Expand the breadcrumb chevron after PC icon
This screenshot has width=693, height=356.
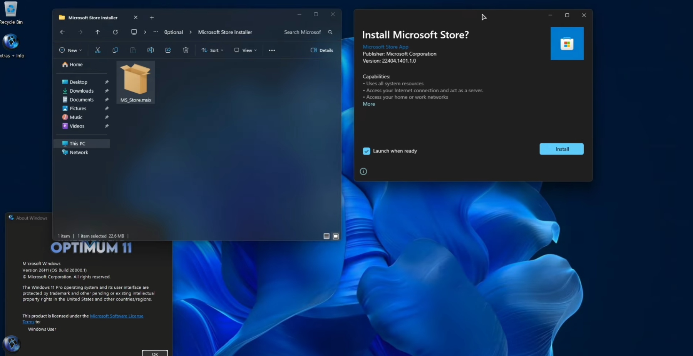(145, 32)
